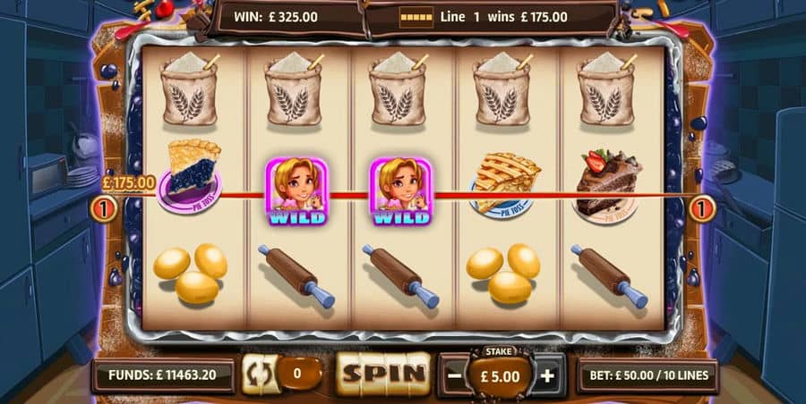
Task: Click the chocolate cake slice symbol
Action: pyautogui.click(x=609, y=181)
